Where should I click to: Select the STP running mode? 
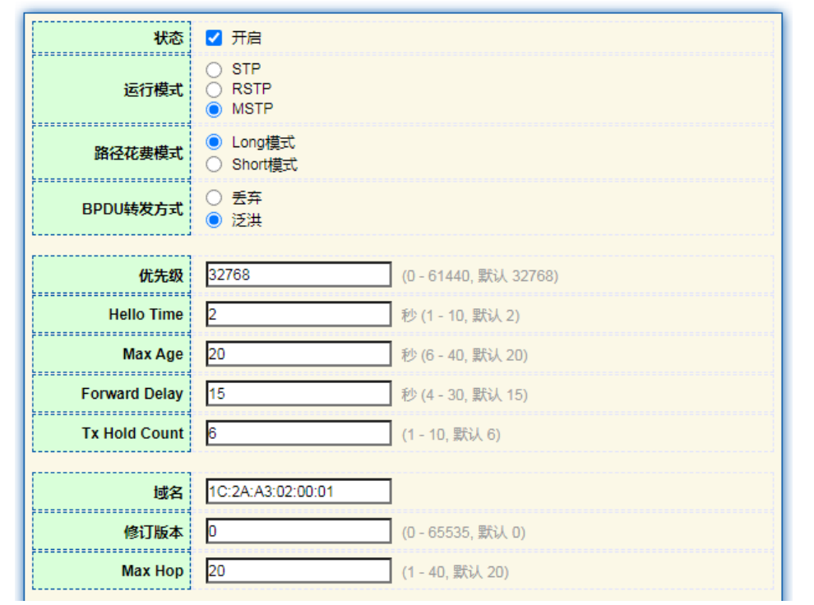coord(214,70)
